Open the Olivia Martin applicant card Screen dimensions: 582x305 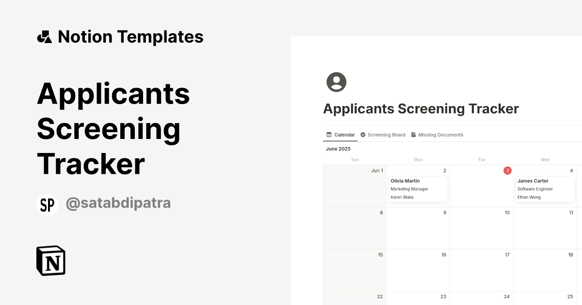pos(418,189)
